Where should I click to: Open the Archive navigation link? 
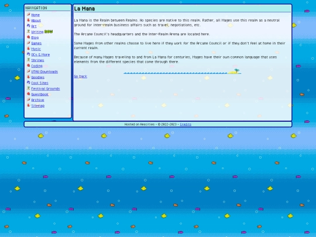point(37,100)
